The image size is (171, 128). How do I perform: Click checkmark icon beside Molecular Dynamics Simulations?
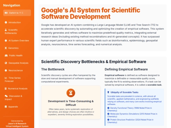point(108,114)
